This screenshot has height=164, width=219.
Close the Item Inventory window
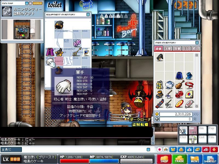coord(197,43)
